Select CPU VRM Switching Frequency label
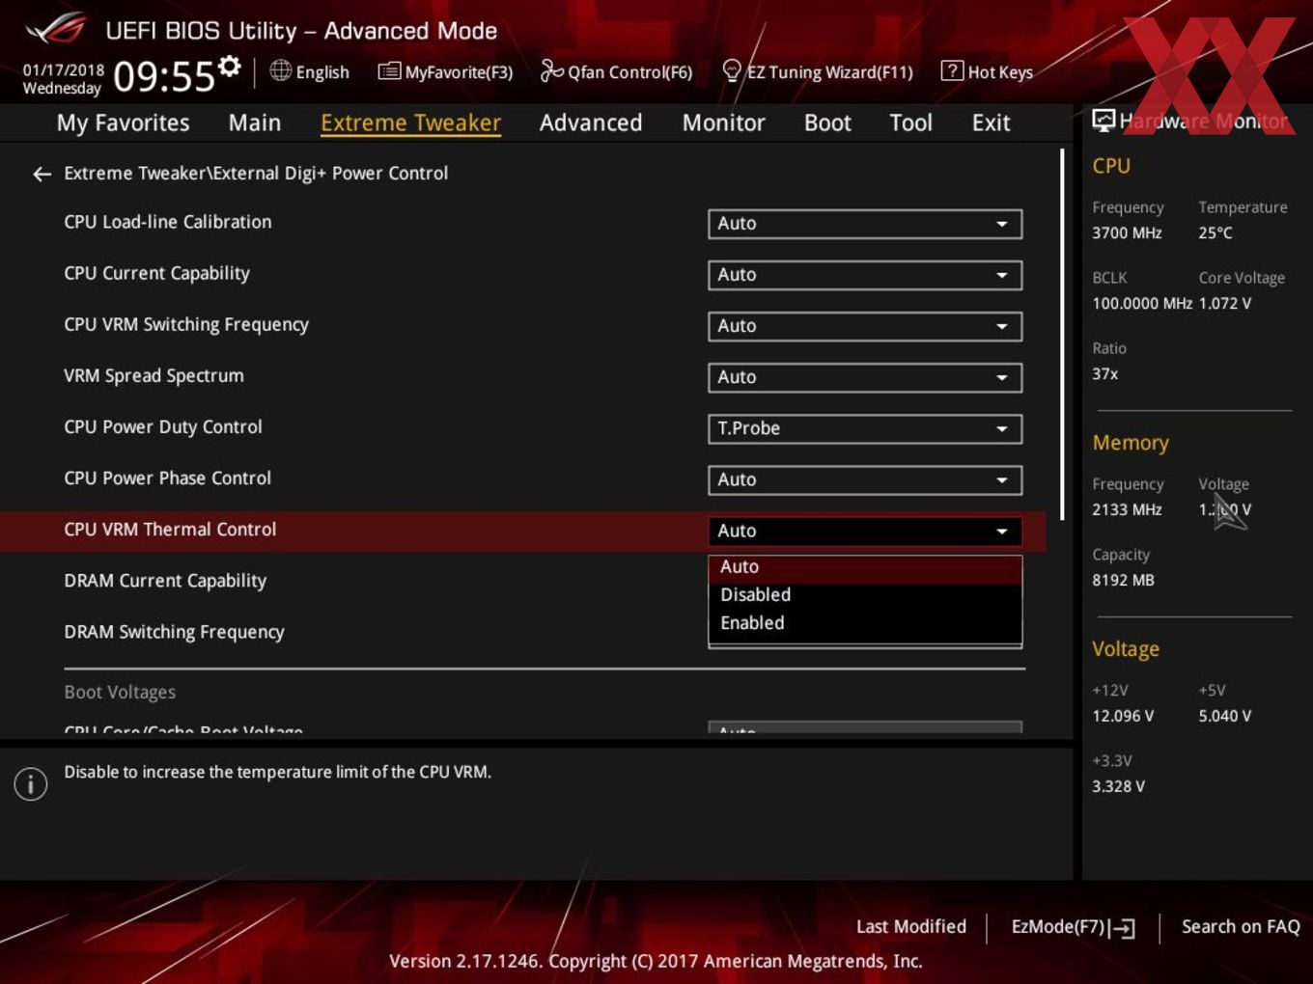This screenshot has width=1313, height=984. [186, 324]
